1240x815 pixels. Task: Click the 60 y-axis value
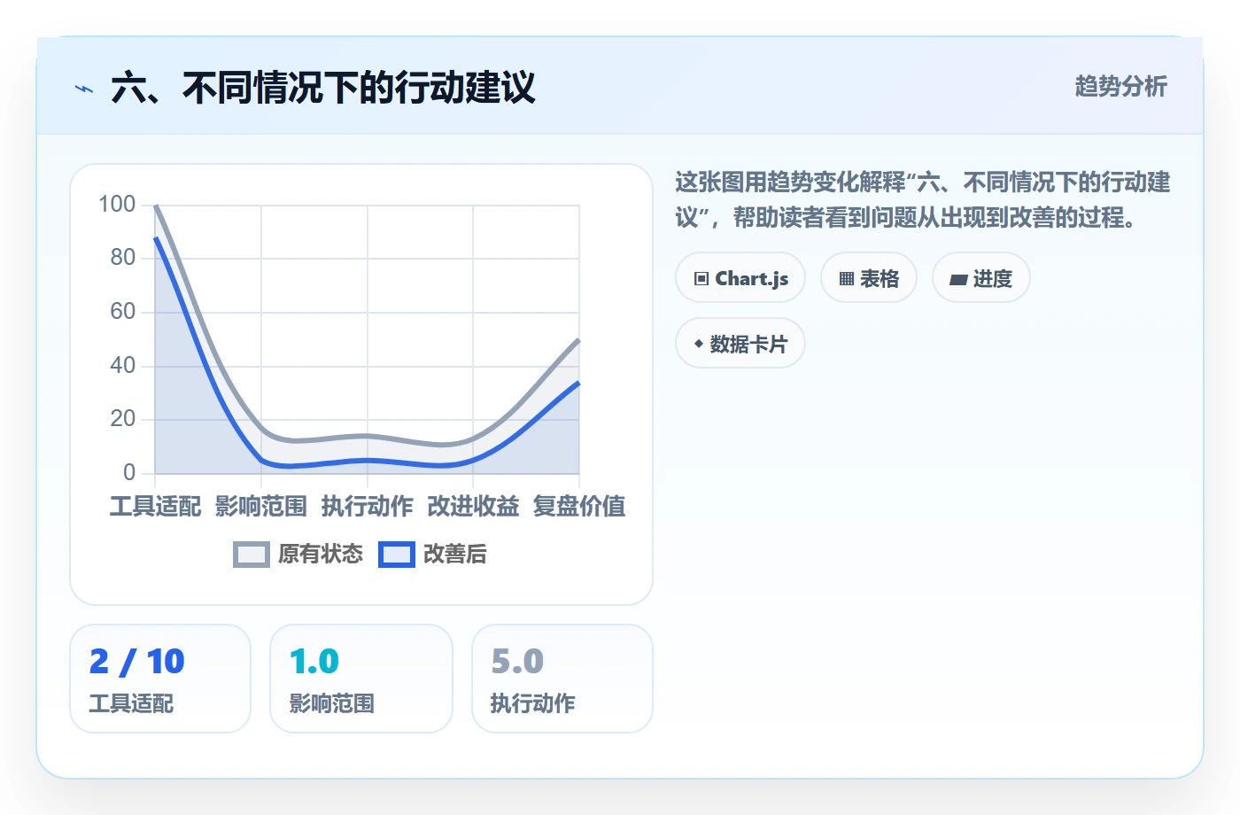click(x=123, y=312)
